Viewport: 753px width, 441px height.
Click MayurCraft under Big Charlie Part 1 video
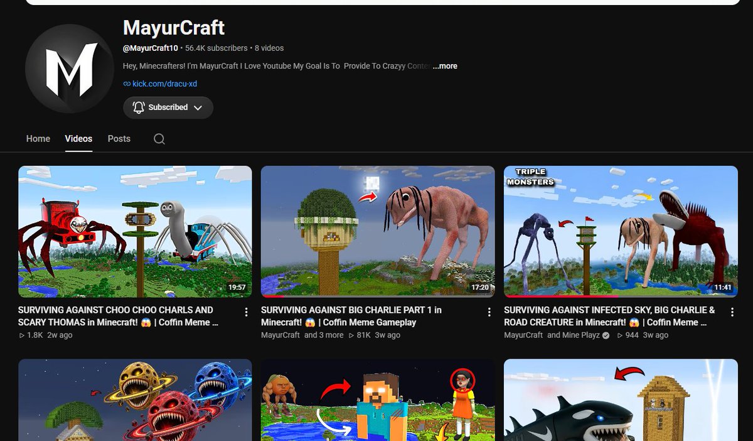[280, 335]
